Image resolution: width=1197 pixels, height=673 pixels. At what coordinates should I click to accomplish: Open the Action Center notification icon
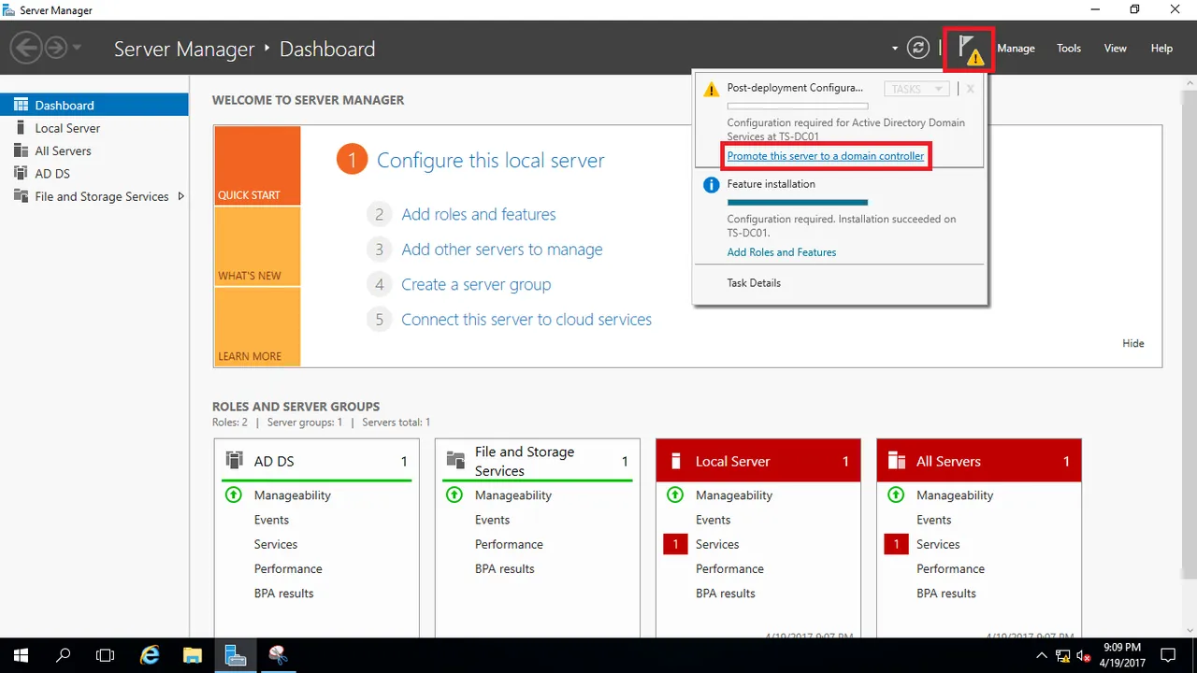pyautogui.click(x=1167, y=655)
